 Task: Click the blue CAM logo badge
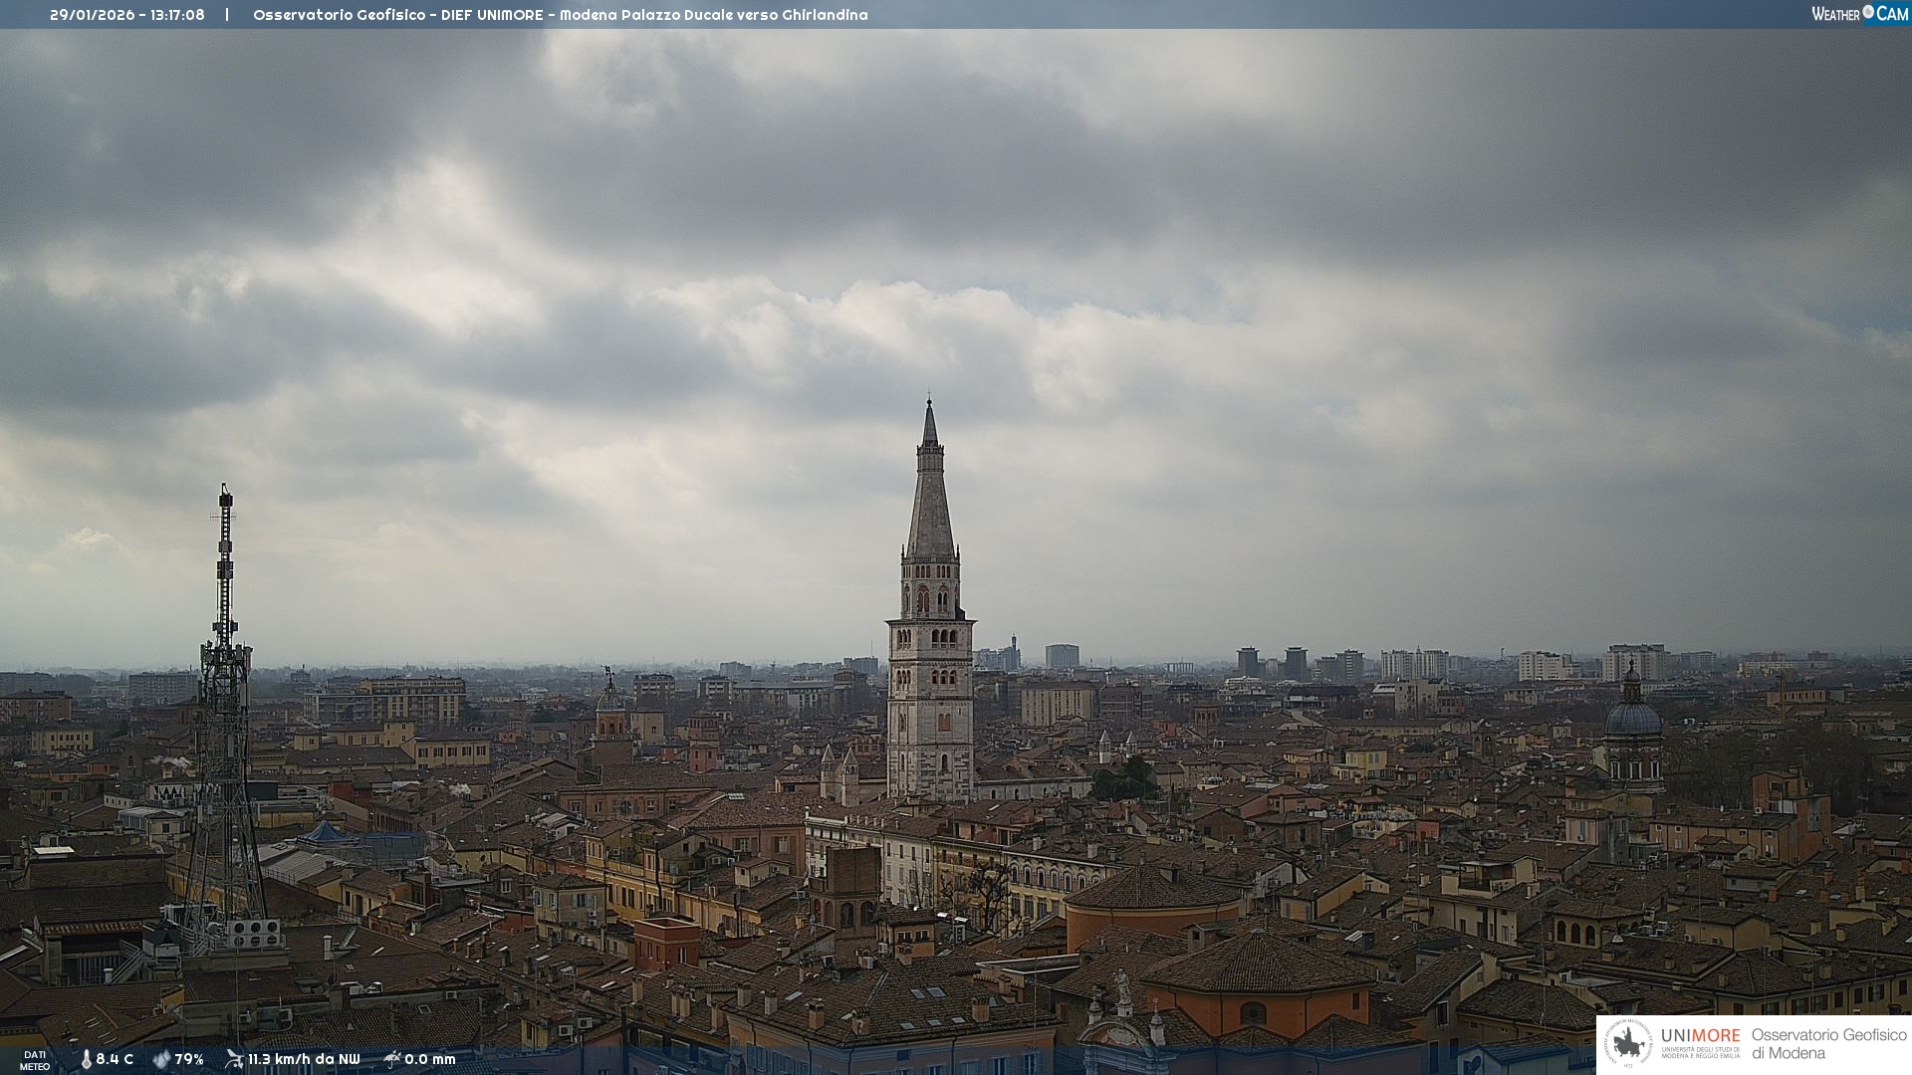(1892, 14)
